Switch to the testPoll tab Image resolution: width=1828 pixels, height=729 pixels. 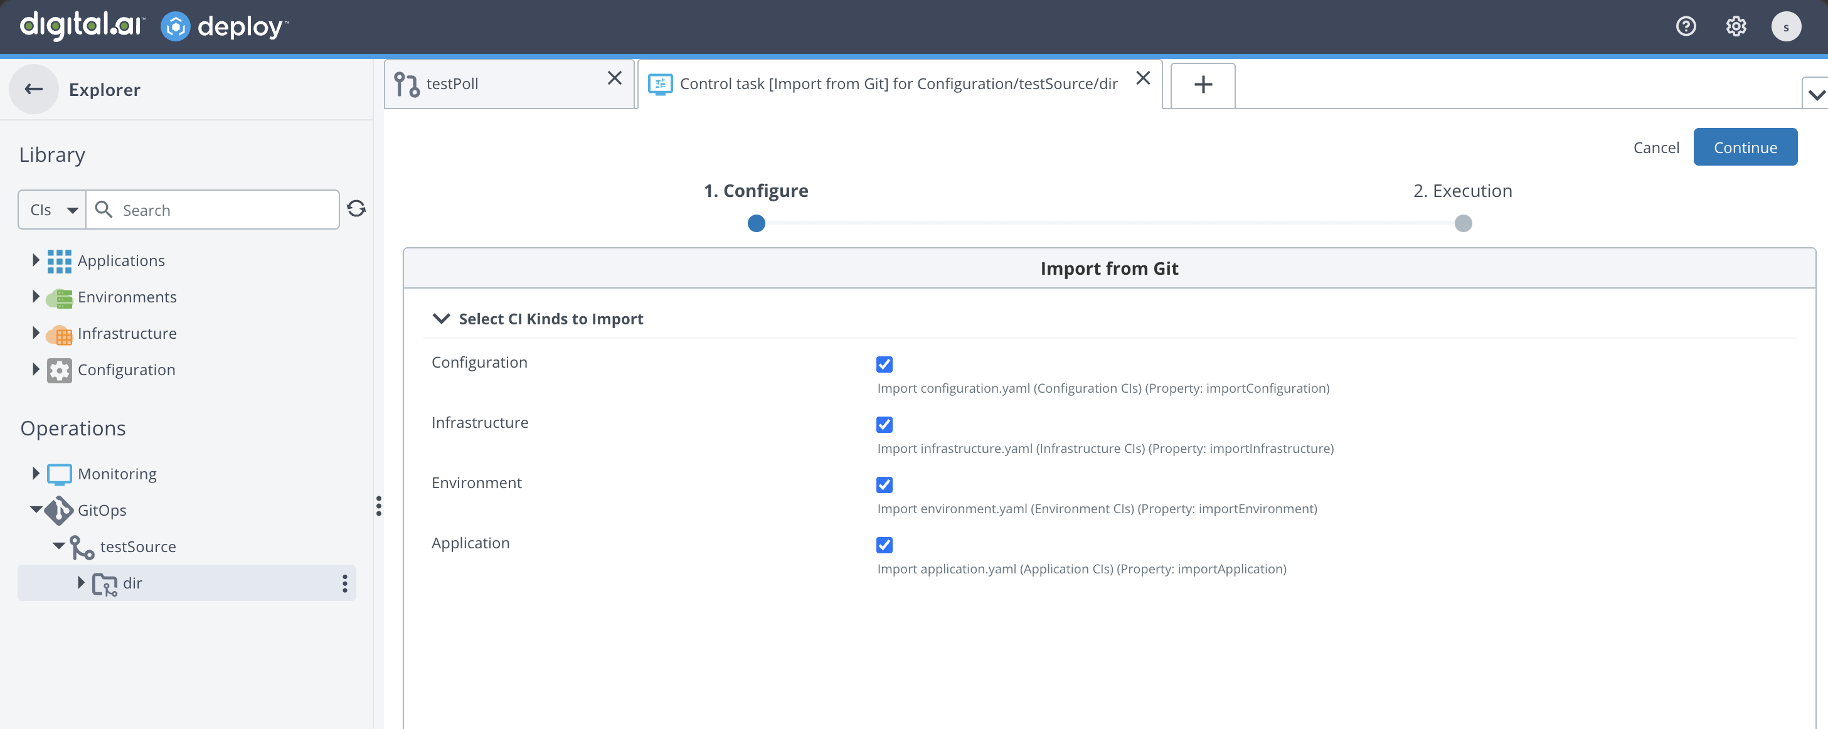click(509, 84)
